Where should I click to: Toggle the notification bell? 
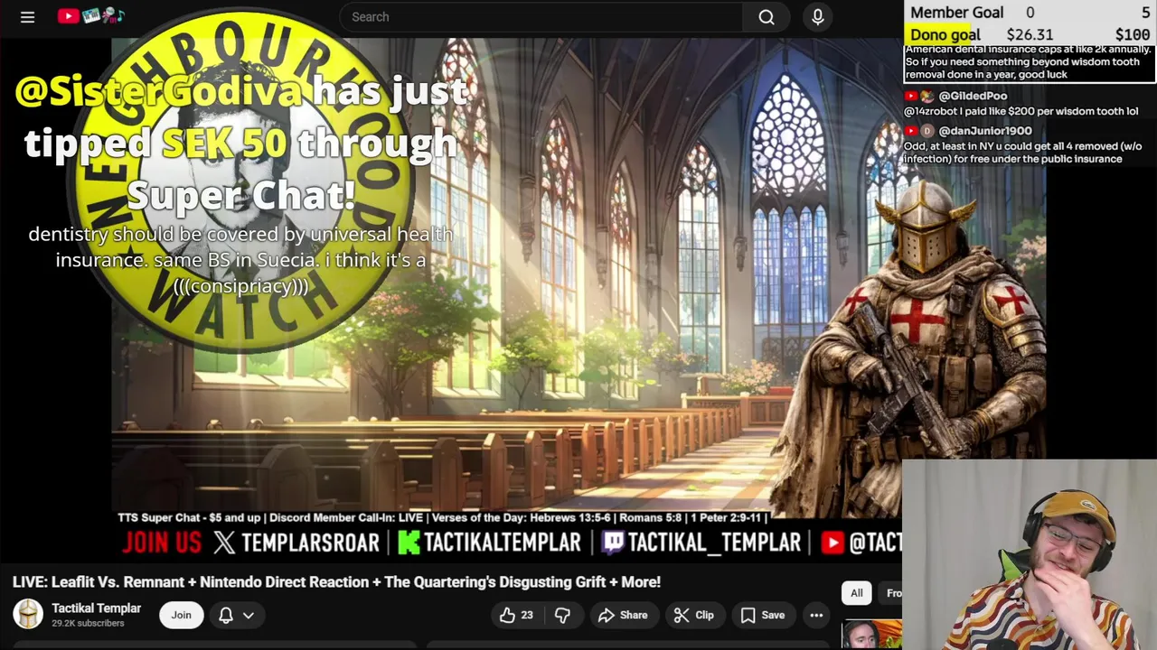pyautogui.click(x=226, y=615)
